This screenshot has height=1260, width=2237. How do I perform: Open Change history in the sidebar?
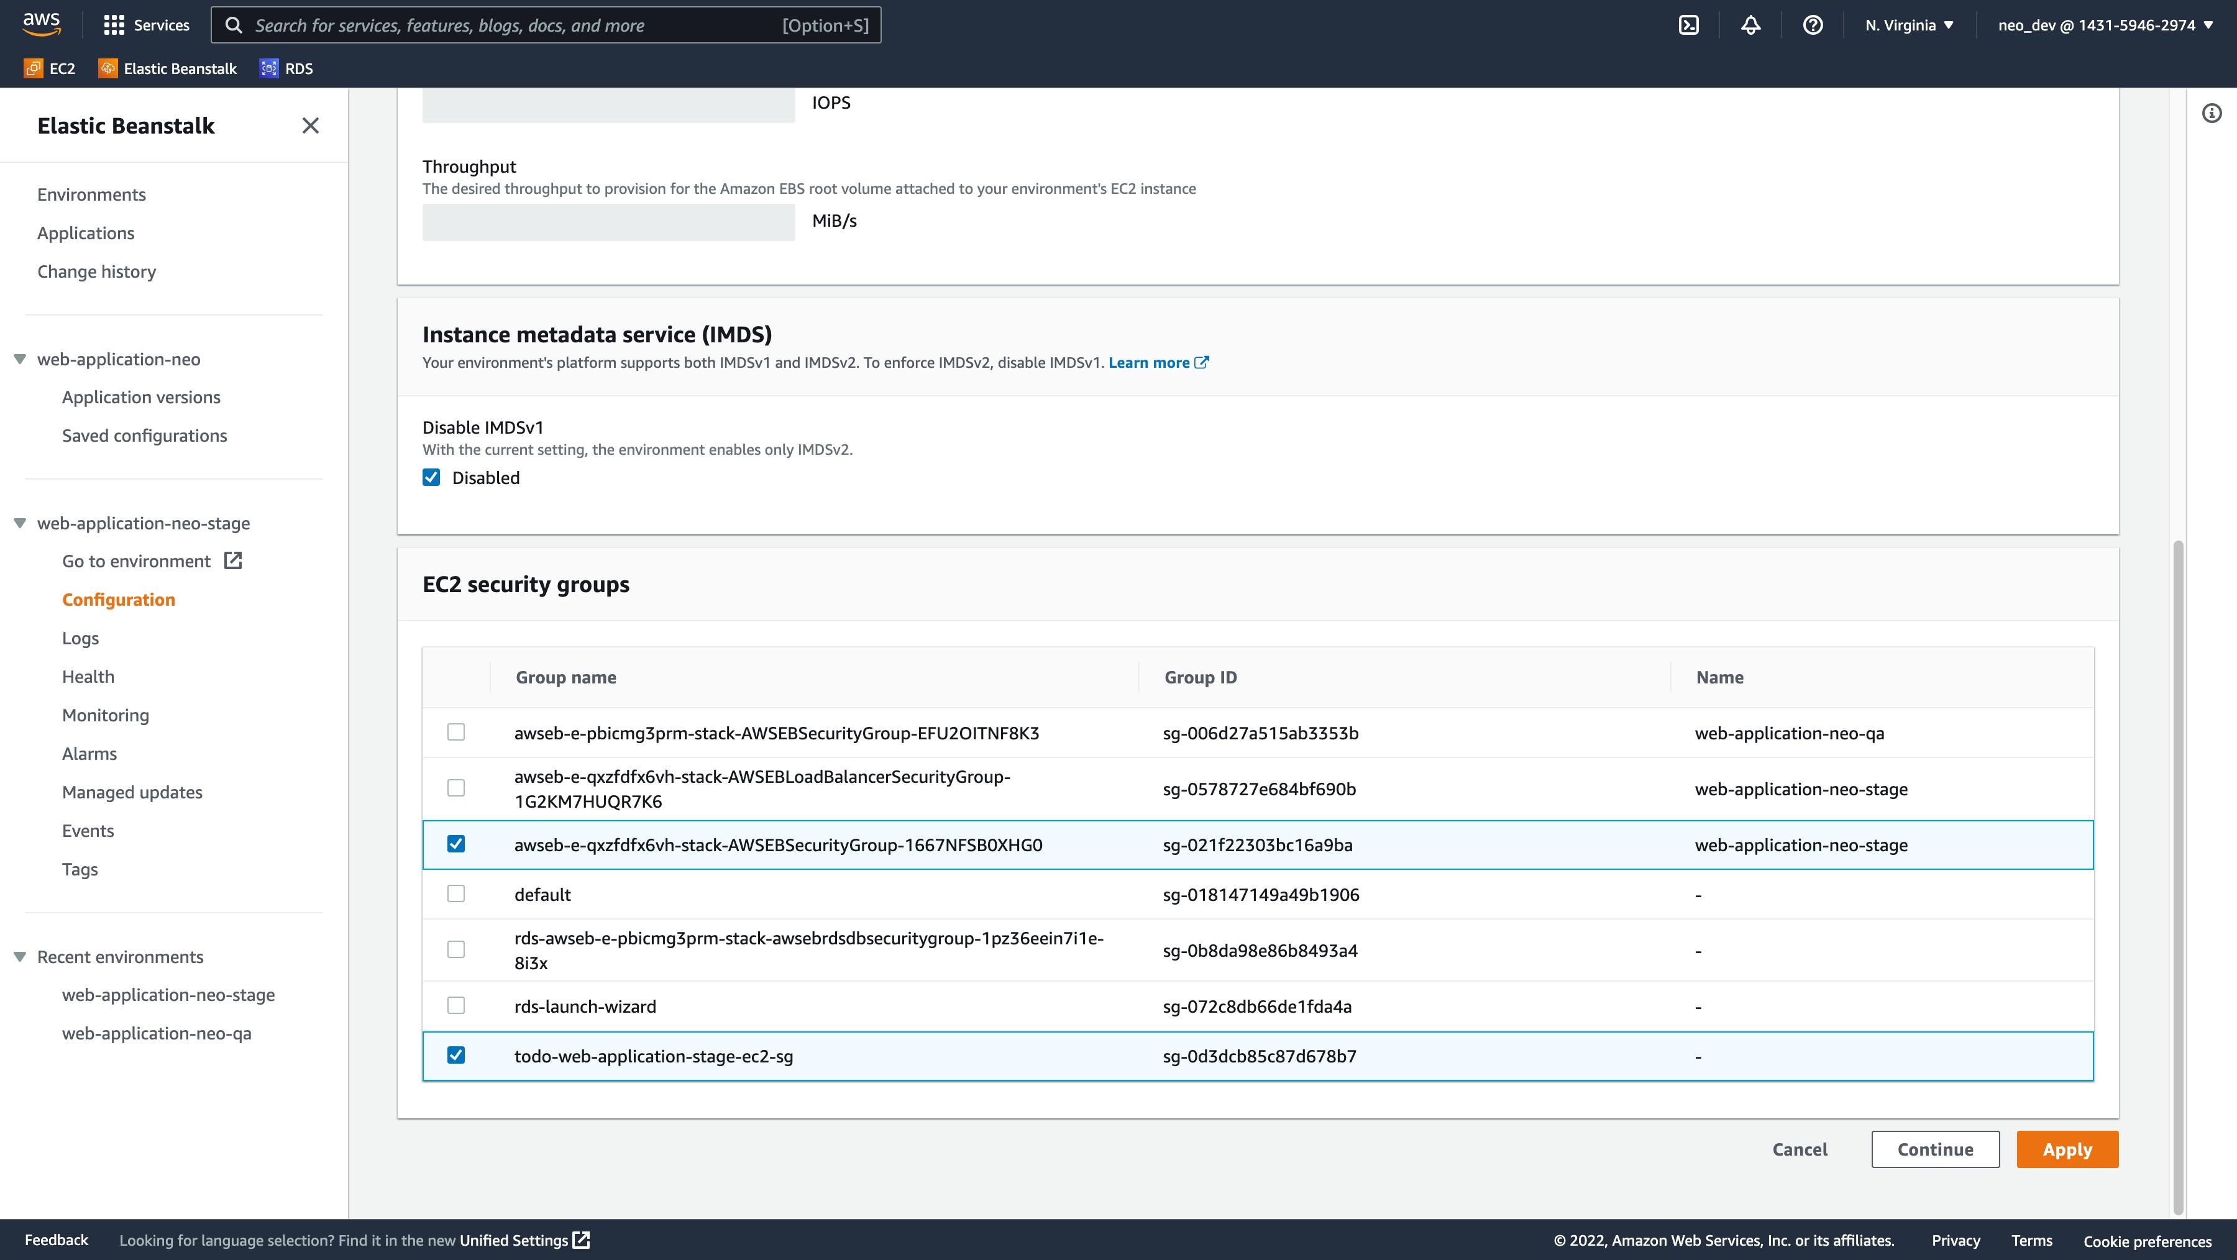tap(96, 272)
